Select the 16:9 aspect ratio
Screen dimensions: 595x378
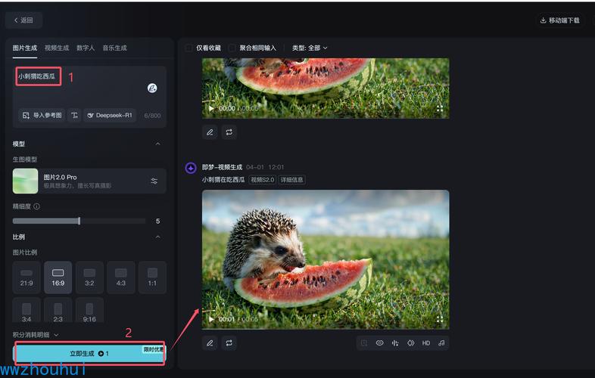click(58, 277)
